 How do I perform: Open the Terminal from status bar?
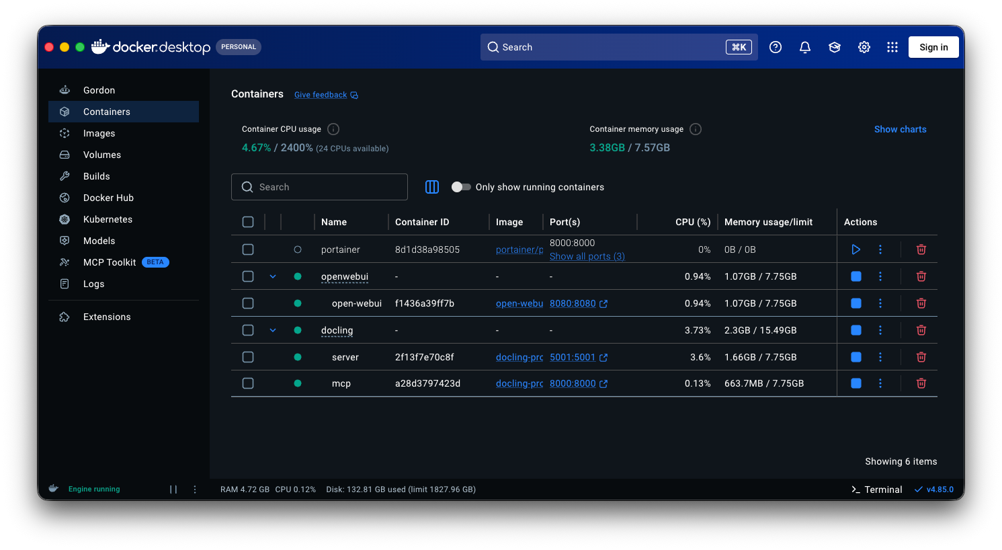(x=876, y=489)
